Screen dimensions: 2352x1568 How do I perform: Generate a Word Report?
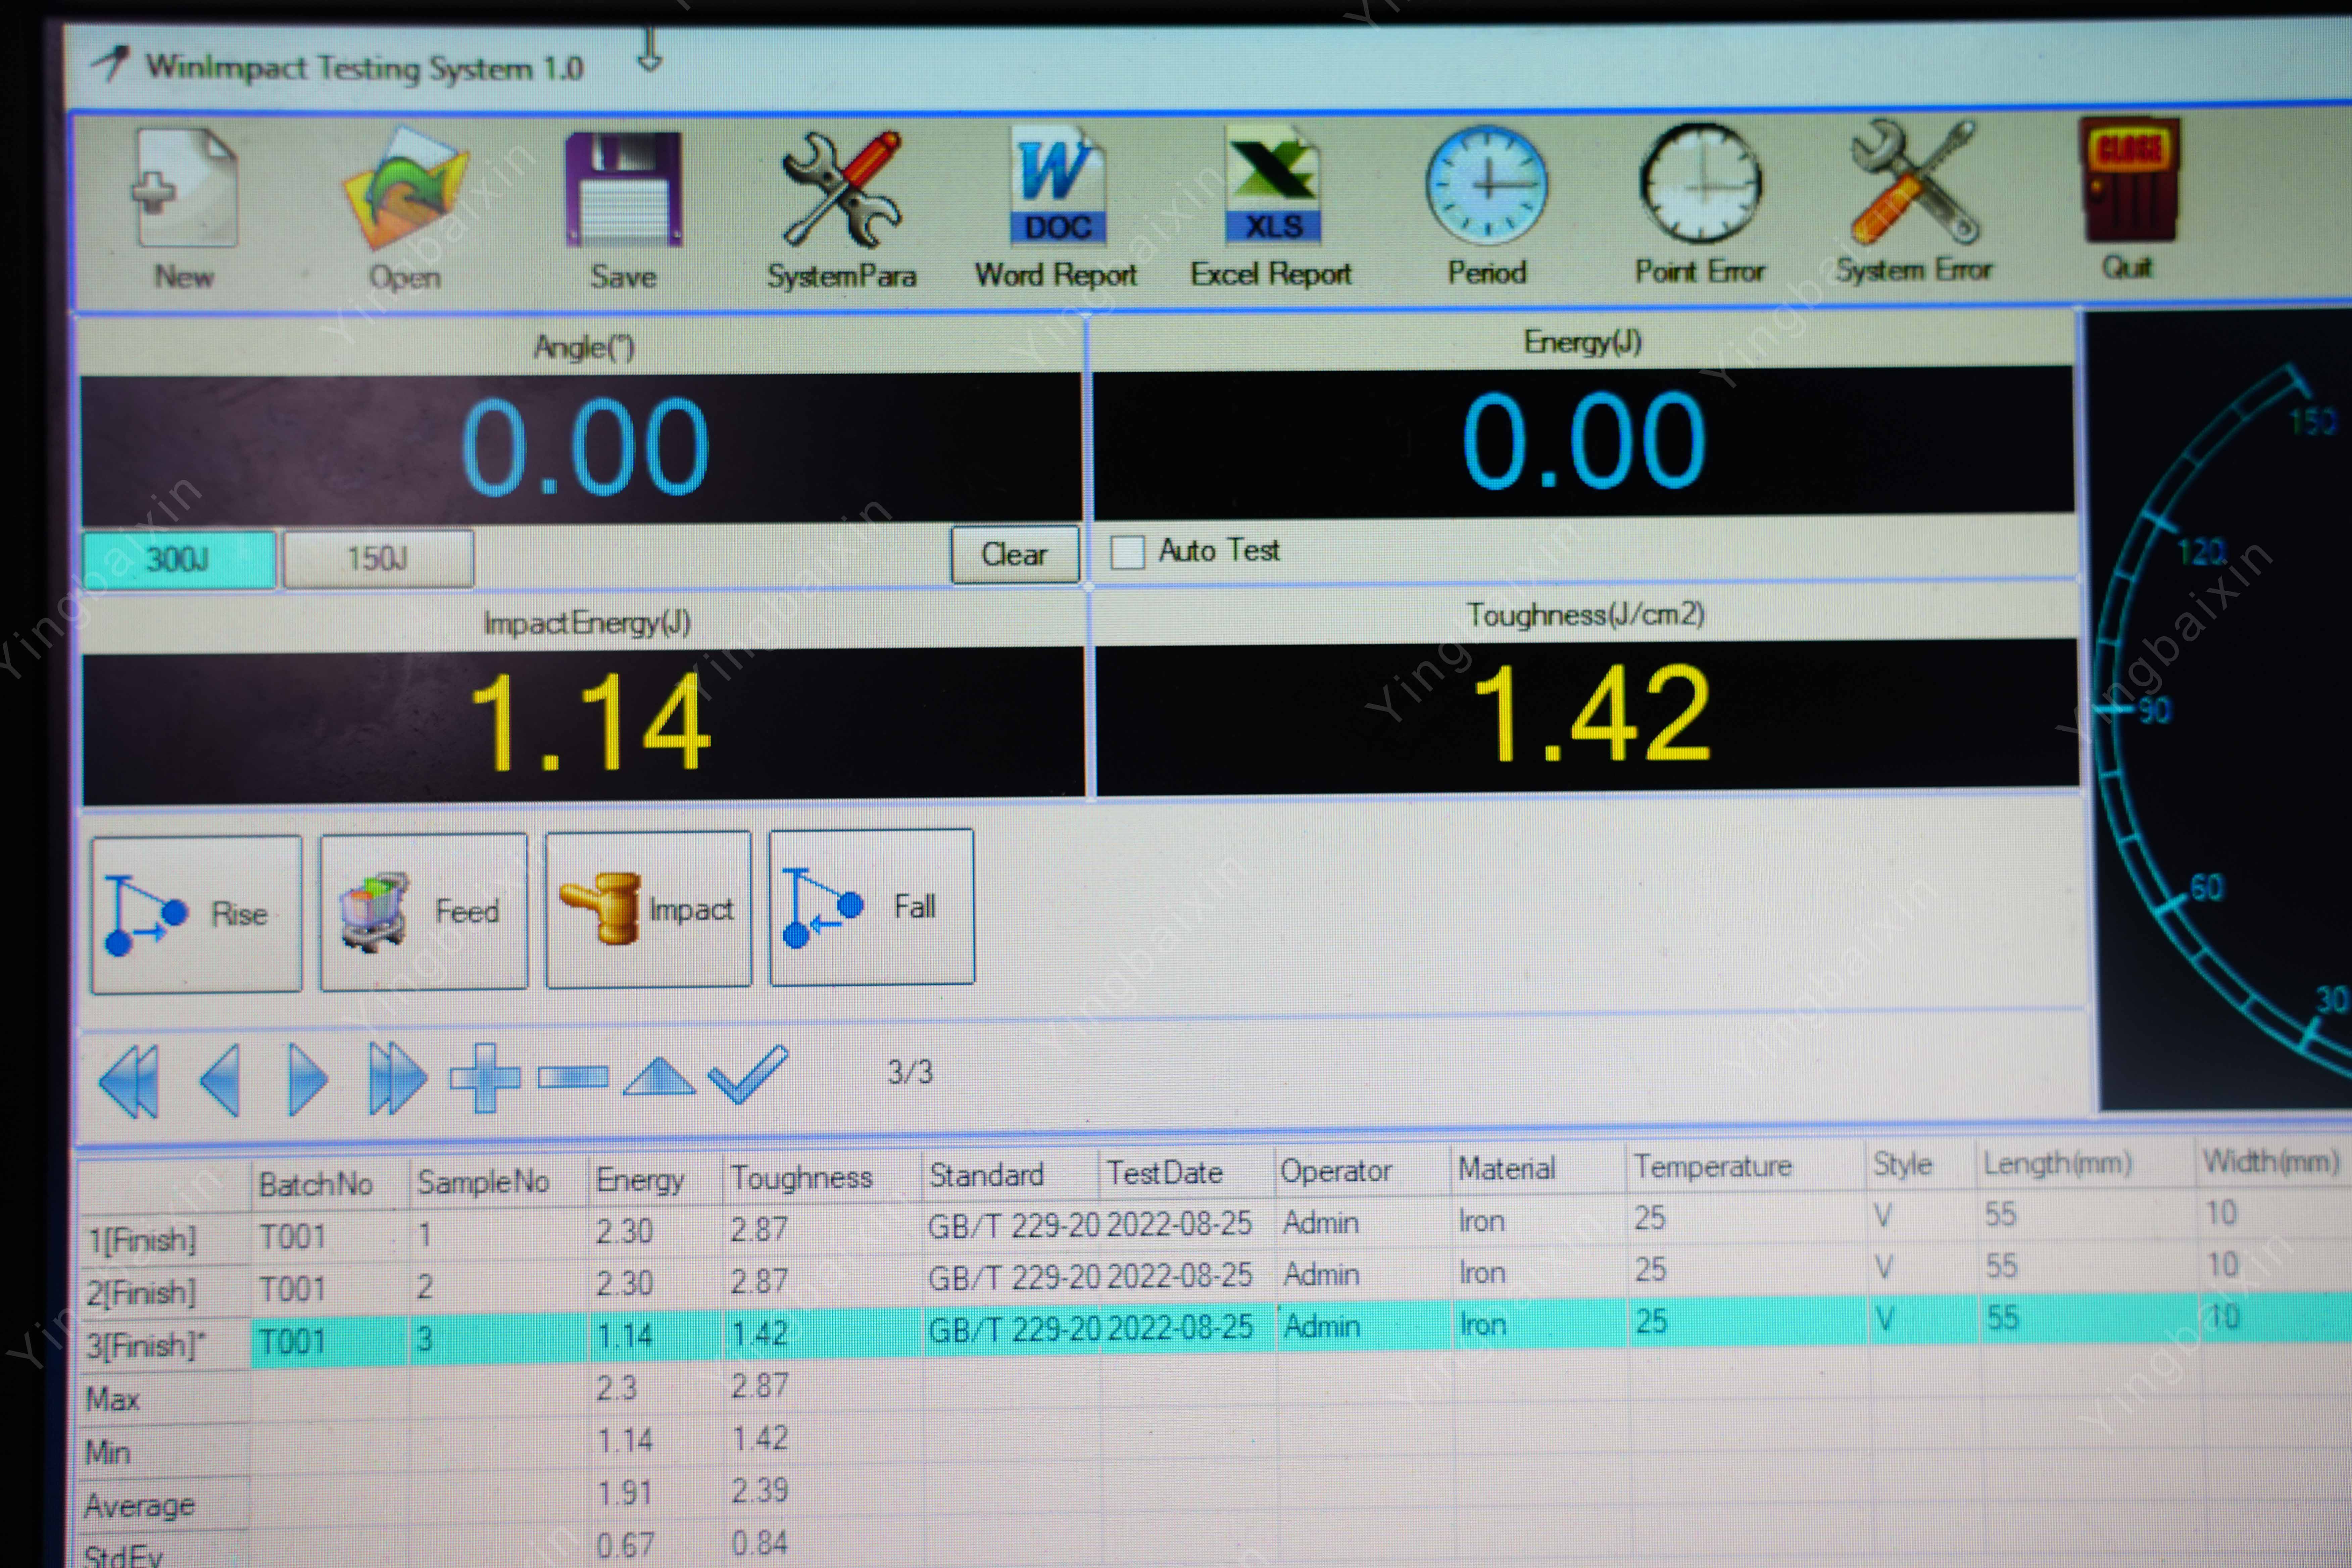click(x=1056, y=207)
